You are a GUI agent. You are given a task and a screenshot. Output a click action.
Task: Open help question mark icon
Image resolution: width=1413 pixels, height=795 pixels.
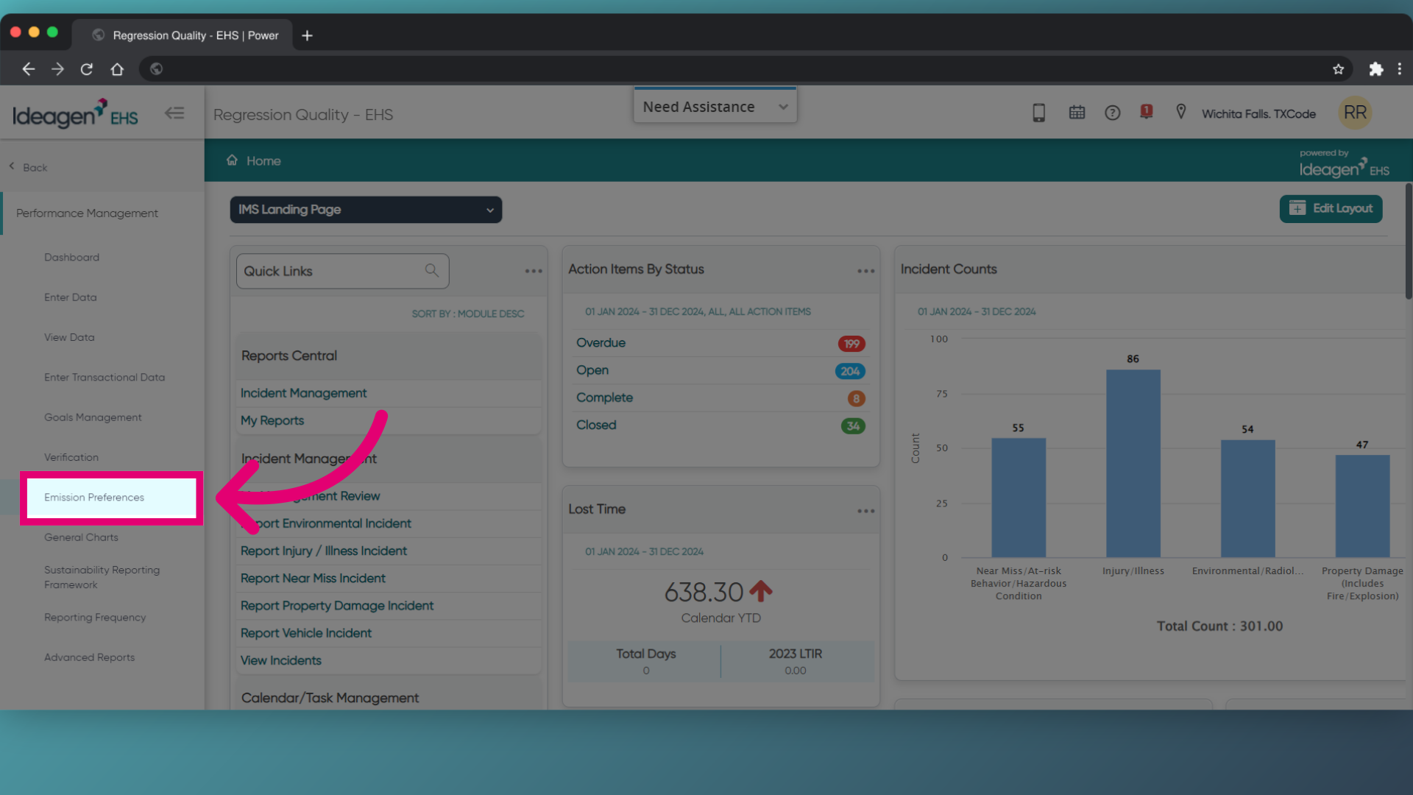tap(1112, 113)
